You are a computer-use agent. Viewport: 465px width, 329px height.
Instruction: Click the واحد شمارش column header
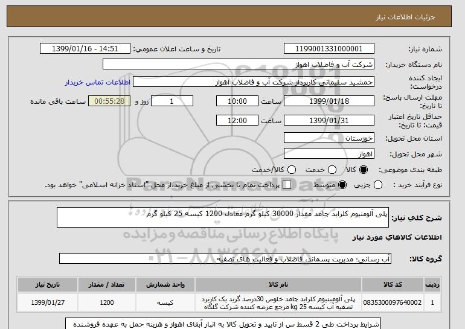(x=165, y=284)
